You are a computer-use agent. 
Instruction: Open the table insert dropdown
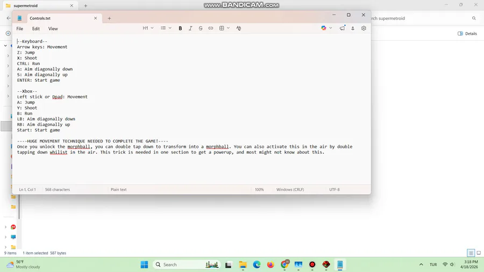point(224,28)
